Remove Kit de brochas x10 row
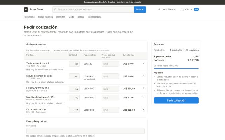The width and height of the screenshot is (225, 140). coord(143,109)
